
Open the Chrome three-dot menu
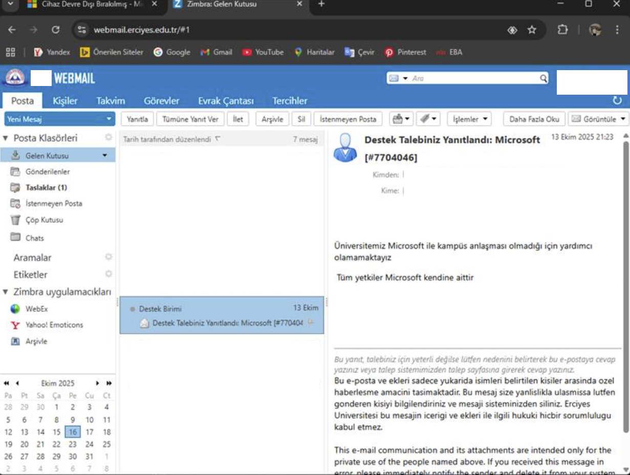(617, 30)
